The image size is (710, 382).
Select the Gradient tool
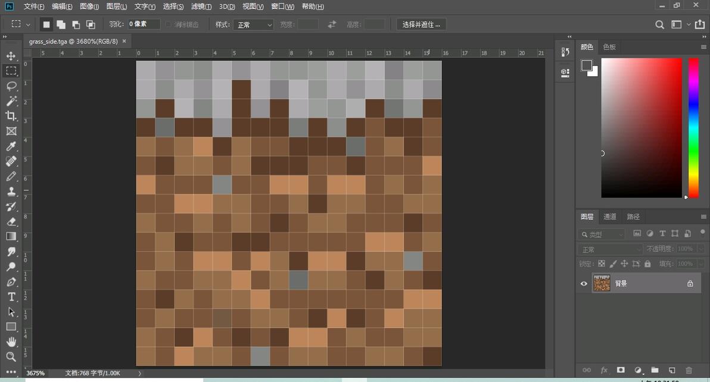(x=11, y=236)
